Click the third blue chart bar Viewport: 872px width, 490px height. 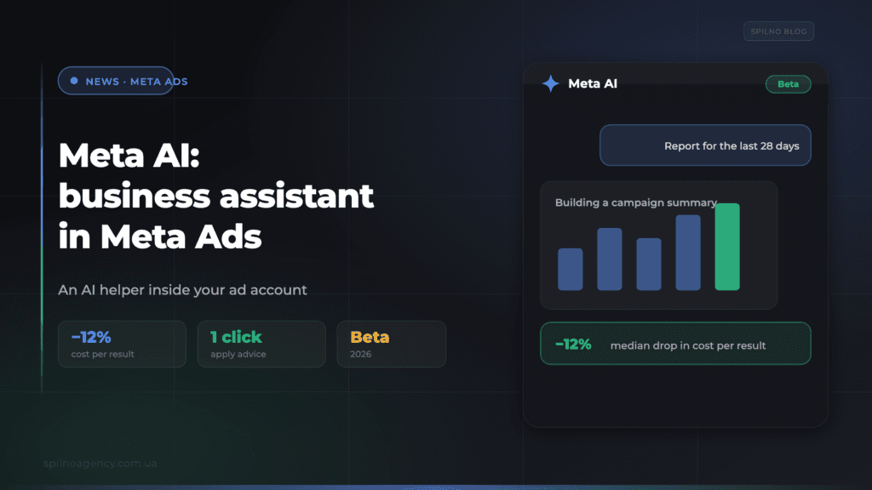649,265
